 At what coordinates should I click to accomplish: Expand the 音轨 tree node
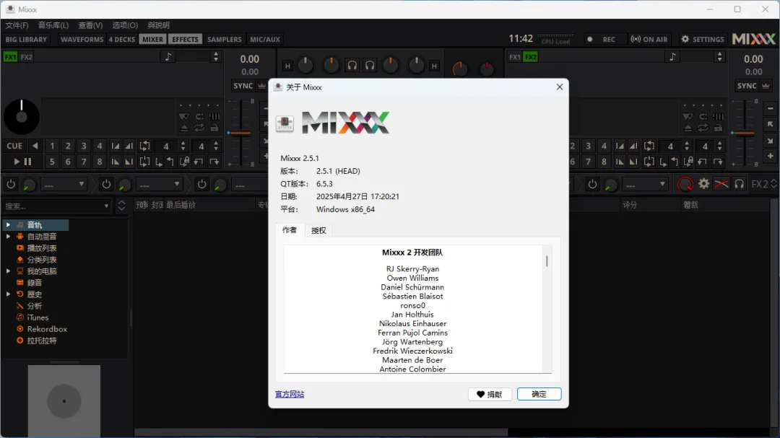point(8,225)
